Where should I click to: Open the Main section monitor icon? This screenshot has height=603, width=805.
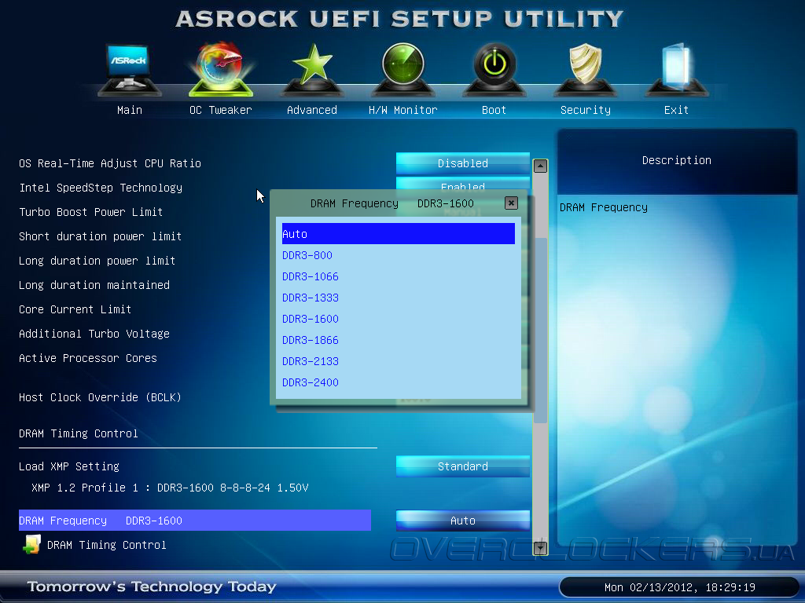click(x=130, y=70)
